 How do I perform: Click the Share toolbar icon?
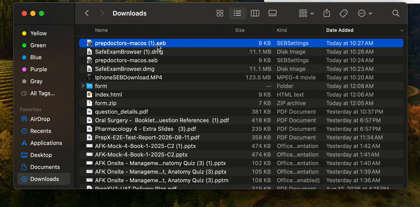[327, 13]
